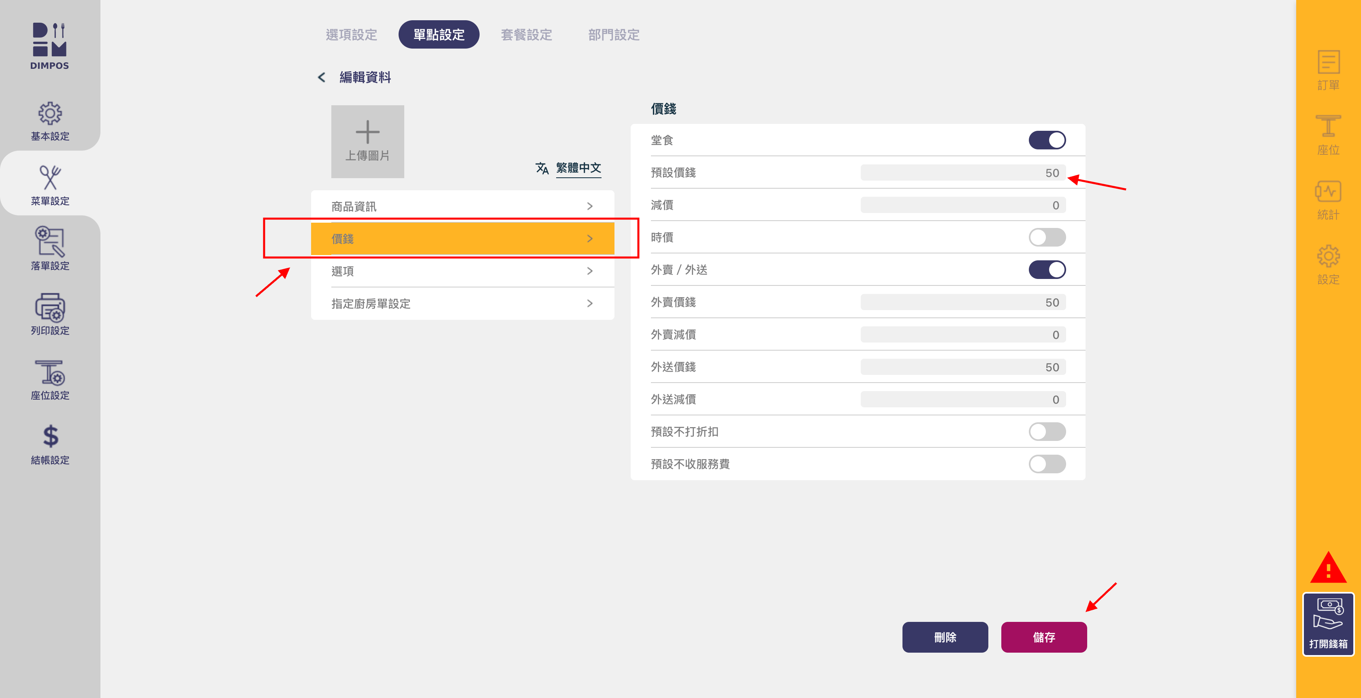Click the red warning triangle icon

click(1328, 568)
